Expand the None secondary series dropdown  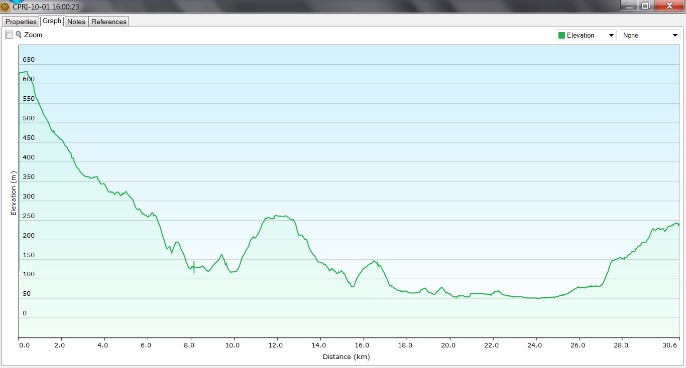coord(650,36)
